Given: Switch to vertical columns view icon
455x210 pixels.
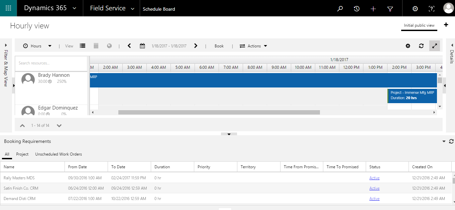Looking at the screenshot, I should point(96,46).
